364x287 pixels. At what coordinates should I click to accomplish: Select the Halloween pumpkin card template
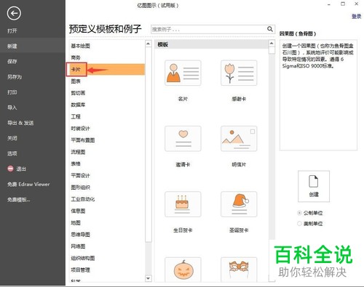[183, 270]
